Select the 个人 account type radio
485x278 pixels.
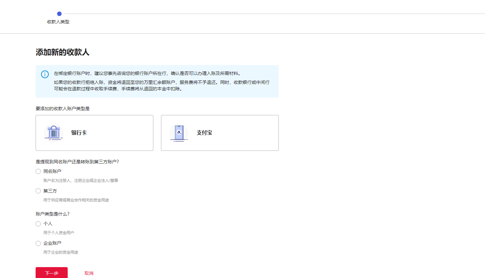pyautogui.click(x=38, y=224)
